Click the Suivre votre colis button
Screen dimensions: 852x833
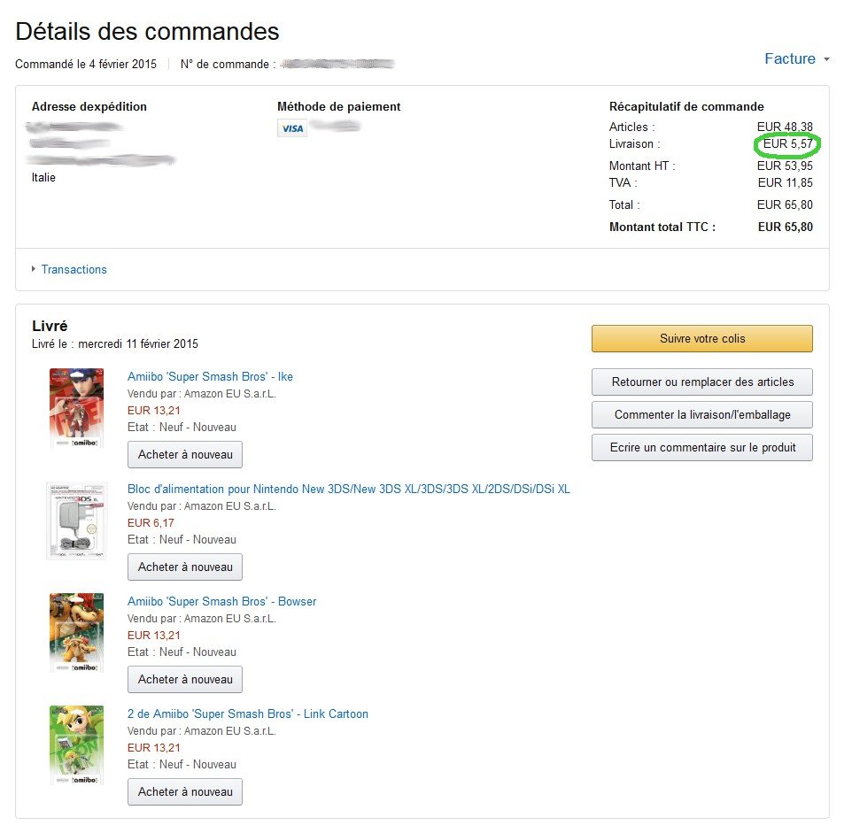[702, 338]
